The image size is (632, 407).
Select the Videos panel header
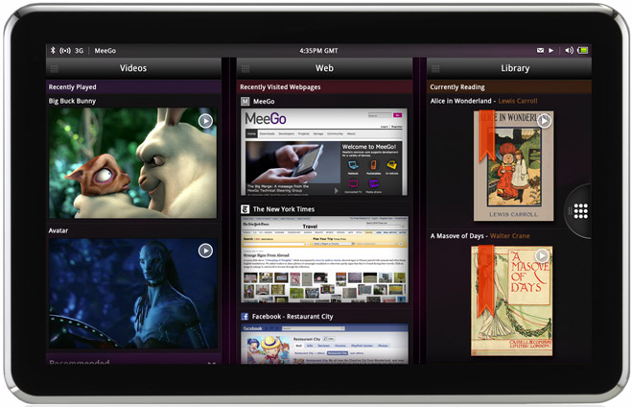[133, 68]
